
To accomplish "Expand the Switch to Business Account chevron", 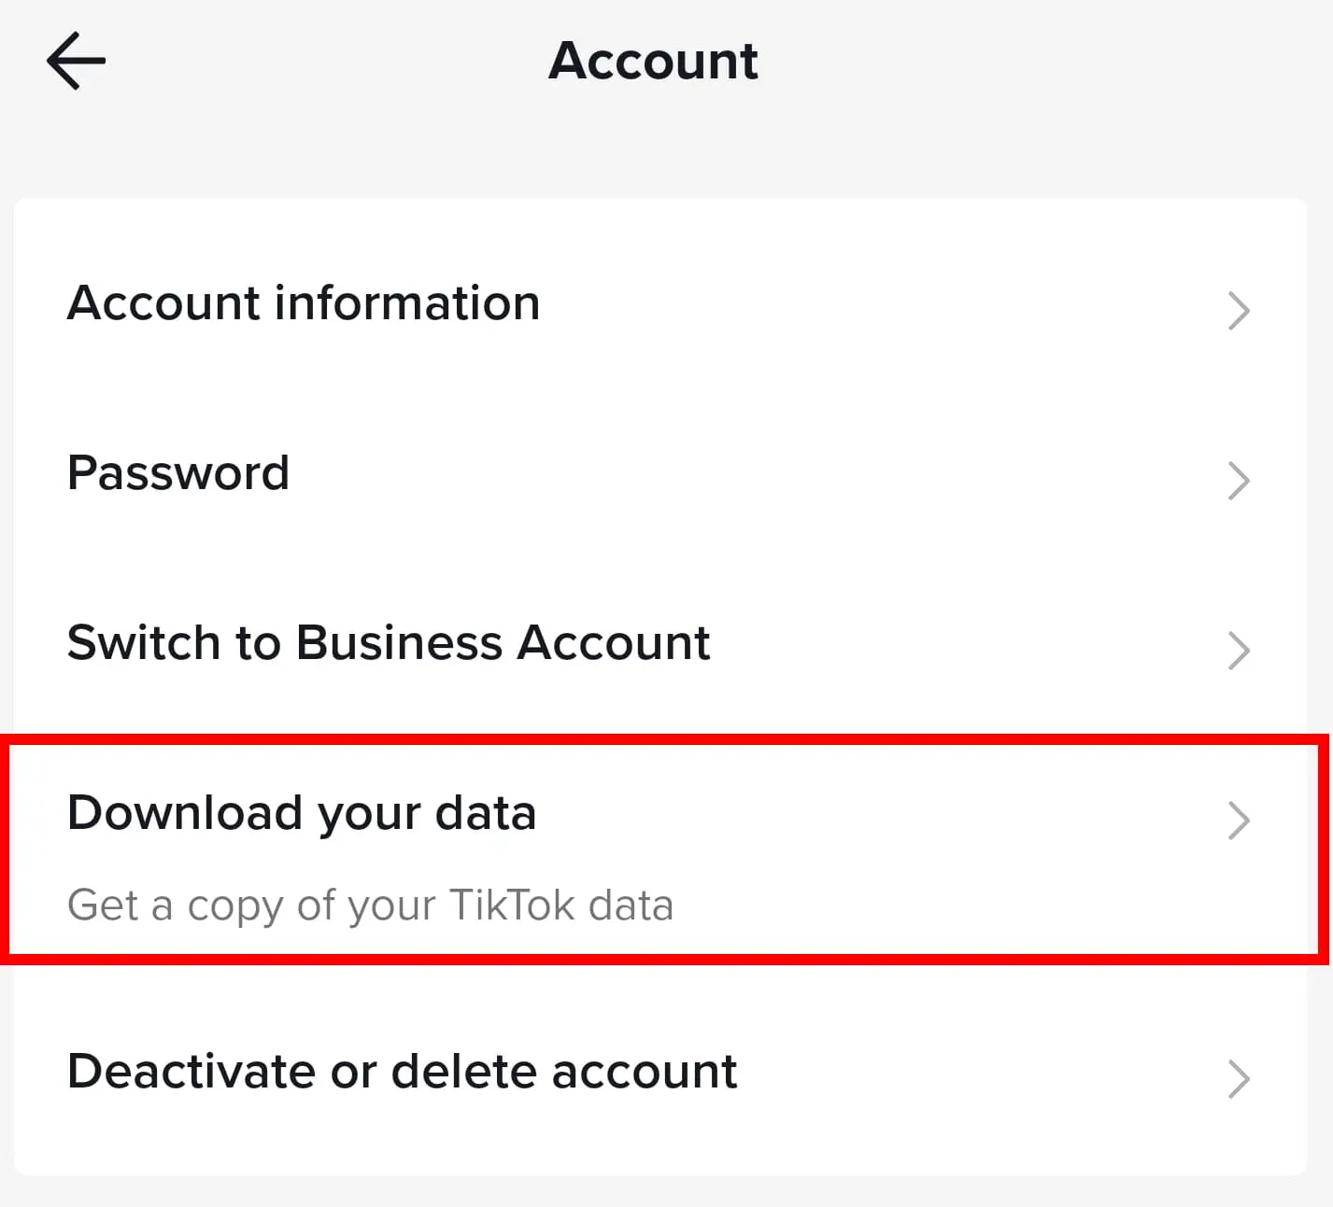I will (x=1239, y=651).
